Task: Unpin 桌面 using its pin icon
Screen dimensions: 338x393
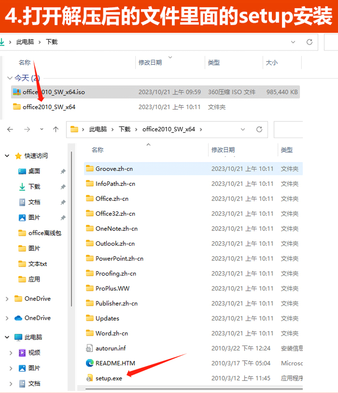Action: pyautogui.click(x=63, y=171)
